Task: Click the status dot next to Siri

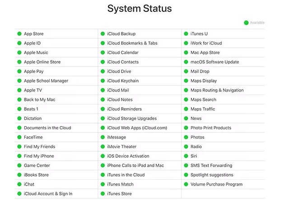Action: pyautogui.click(x=186, y=156)
